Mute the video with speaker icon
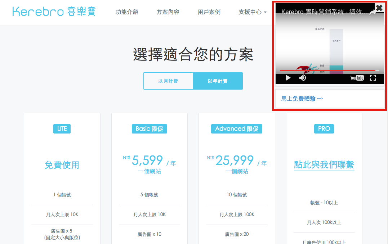Screen dimensions: 388x244 (x=303, y=78)
